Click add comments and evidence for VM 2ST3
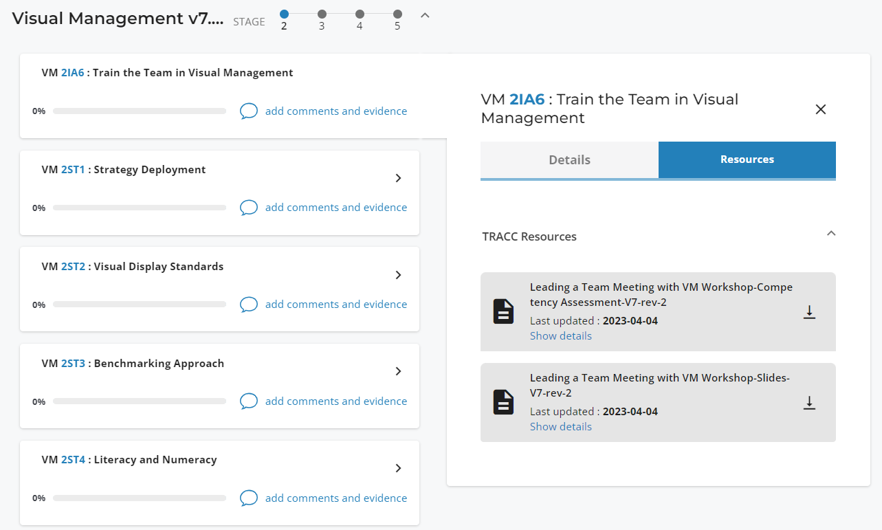Image resolution: width=882 pixels, height=530 pixels. (335, 401)
